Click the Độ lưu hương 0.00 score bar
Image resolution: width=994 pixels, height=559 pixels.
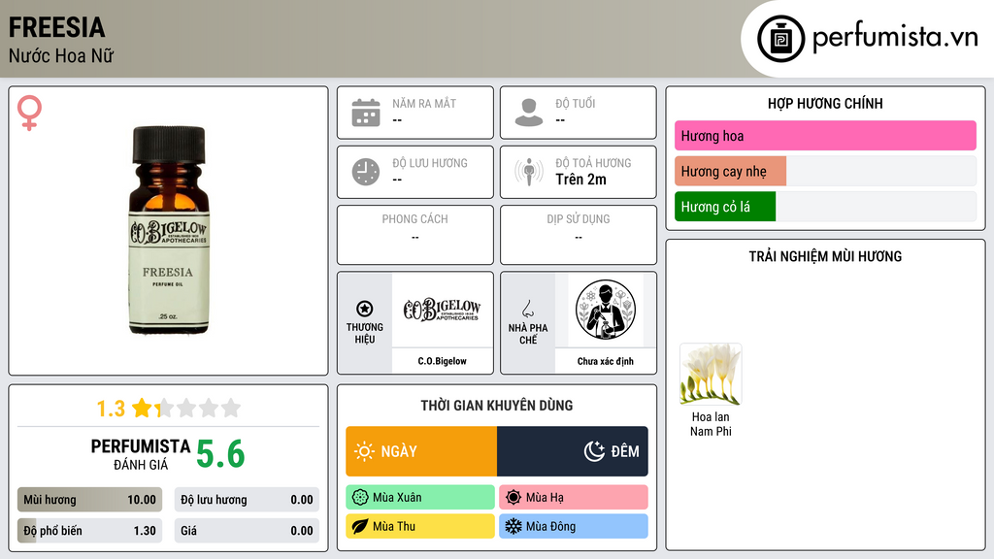coord(247,500)
